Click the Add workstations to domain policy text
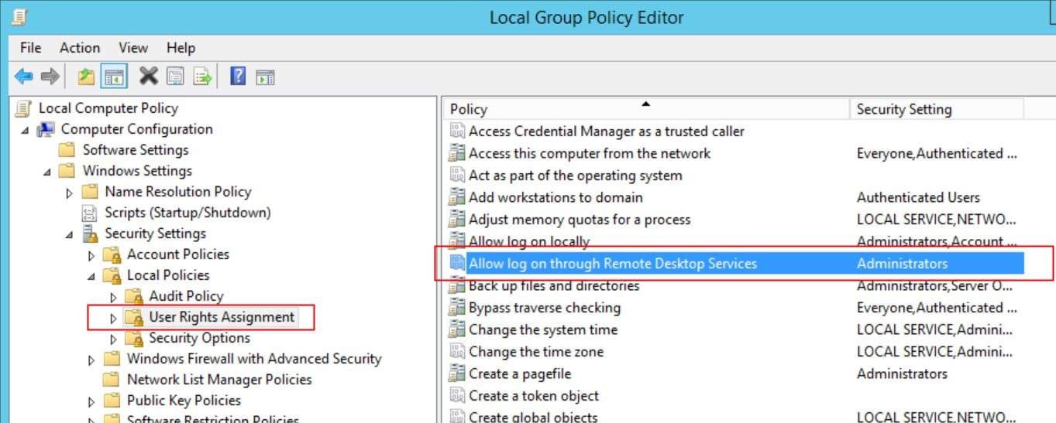This screenshot has width=1056, height=423. click(556, 197)
